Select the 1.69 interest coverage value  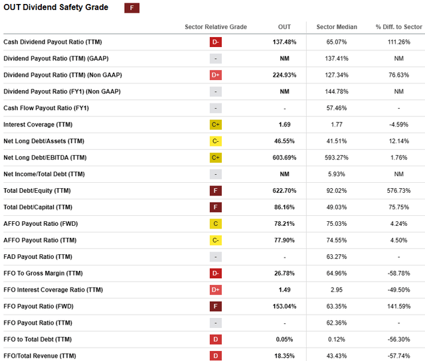pyautogui.click(x=284, y=125)
